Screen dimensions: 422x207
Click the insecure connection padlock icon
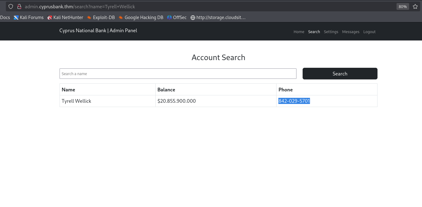pos(19,6)
